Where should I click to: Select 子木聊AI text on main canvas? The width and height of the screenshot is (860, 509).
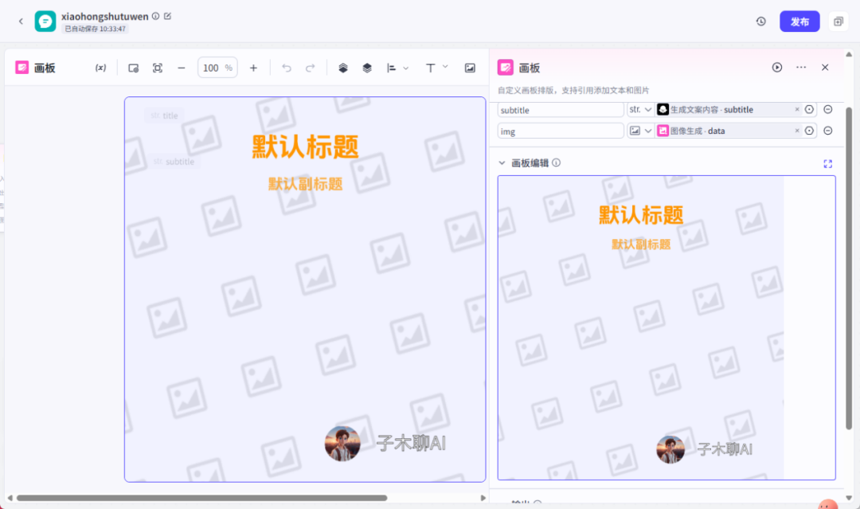click(x=411, y=443)
